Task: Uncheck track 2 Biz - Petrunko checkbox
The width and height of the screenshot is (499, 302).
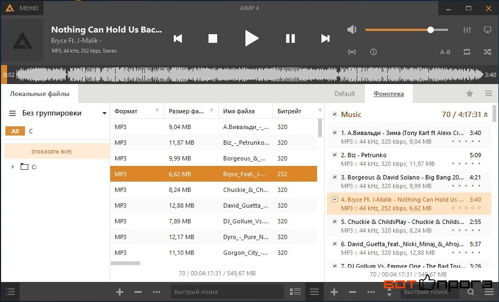Action: (334, 155)
